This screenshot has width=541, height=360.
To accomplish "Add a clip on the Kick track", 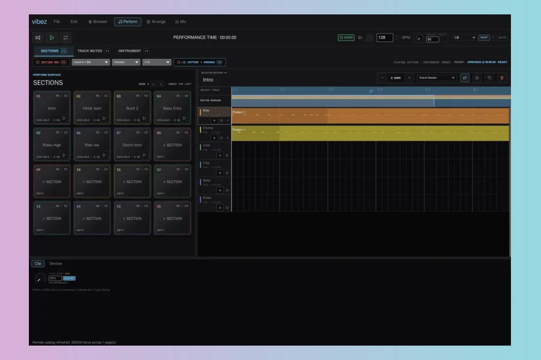I will (214, 120).
